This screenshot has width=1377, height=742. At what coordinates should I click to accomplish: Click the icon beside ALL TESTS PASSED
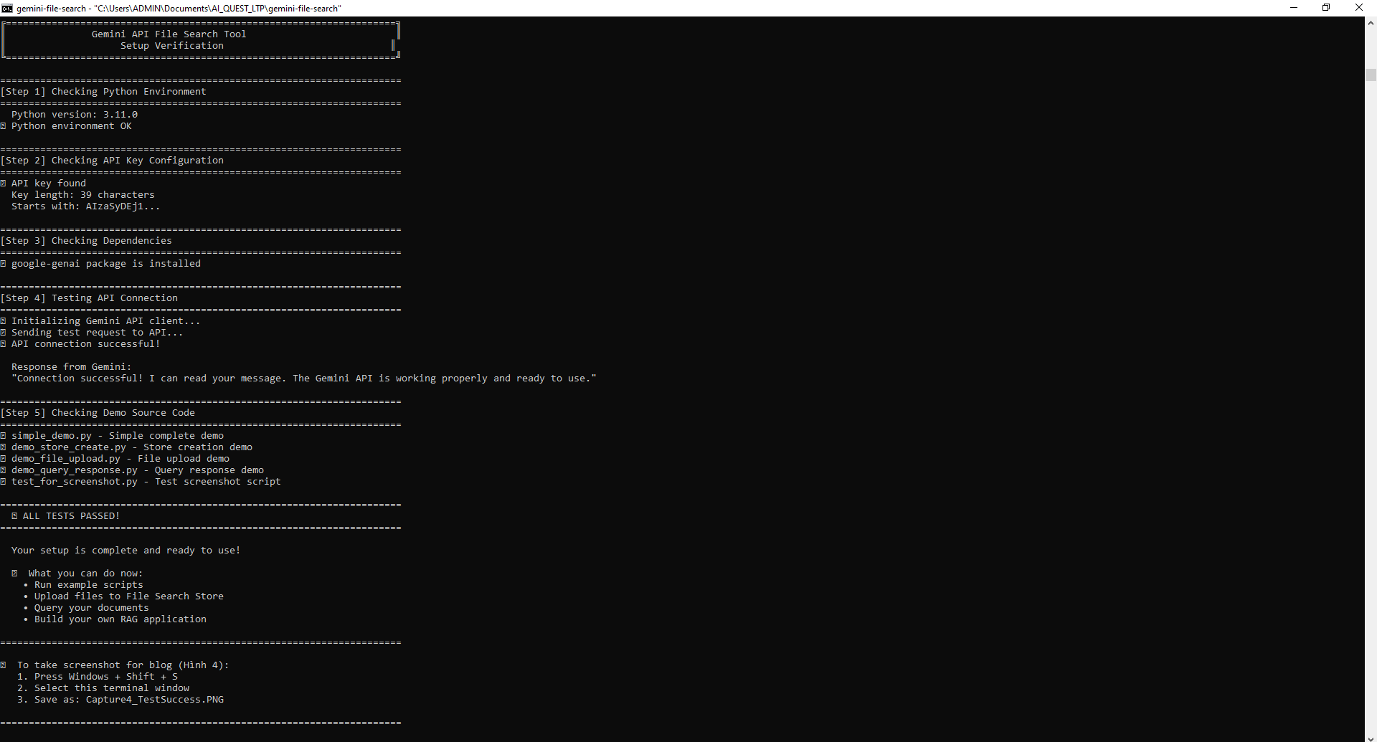pos(16,515)
